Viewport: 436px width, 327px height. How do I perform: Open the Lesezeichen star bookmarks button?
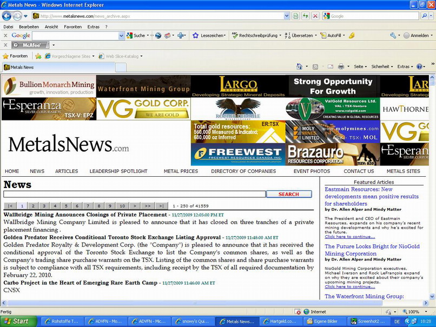pos(209,36)
